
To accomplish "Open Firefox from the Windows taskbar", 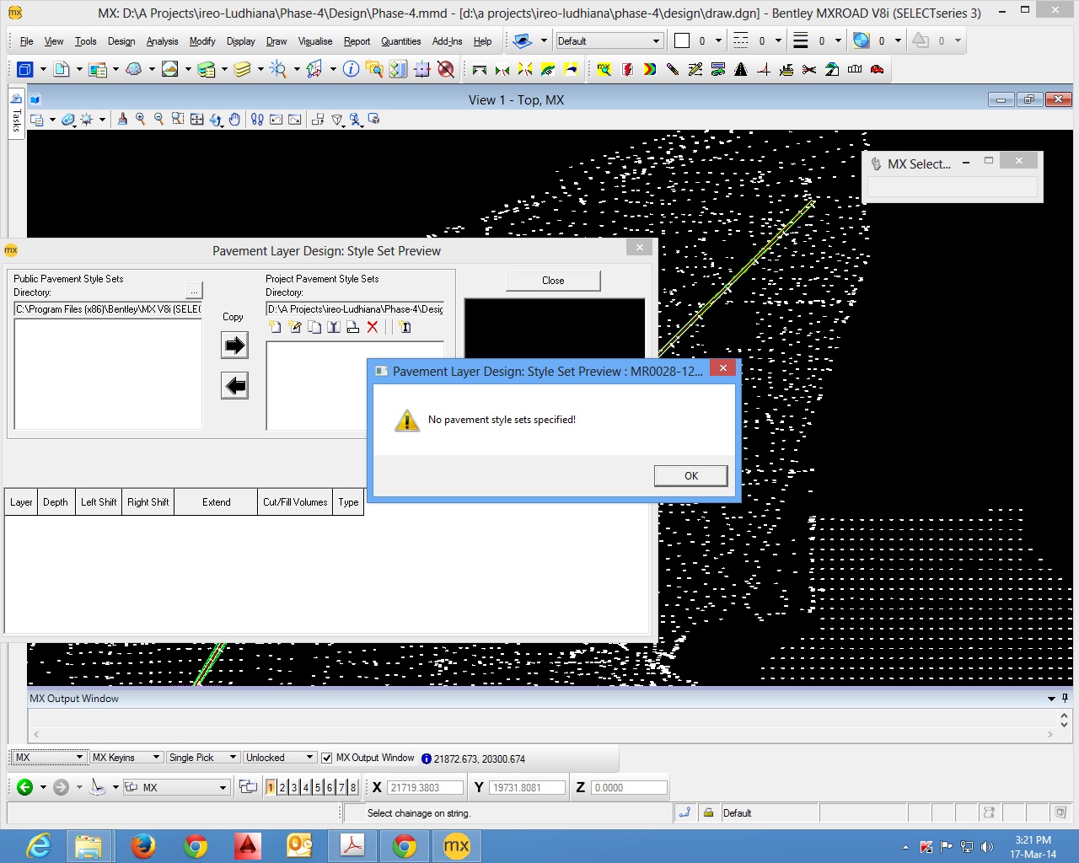I will (x=143, y=845).
